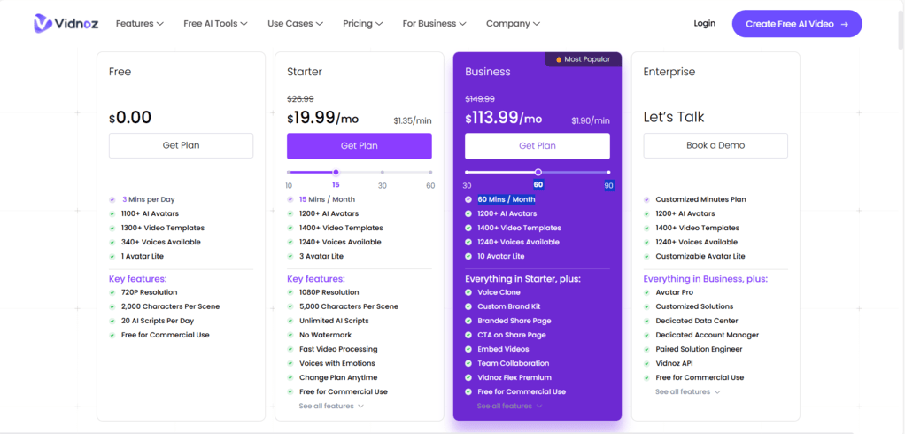Click checkmark beside Avatar Pro
This screenshot has width=905, height=434.
(x=647, y=292)
